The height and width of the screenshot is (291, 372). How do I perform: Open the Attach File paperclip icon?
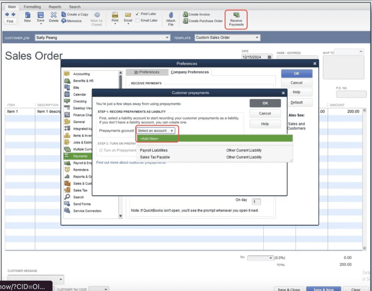[171, 15]
